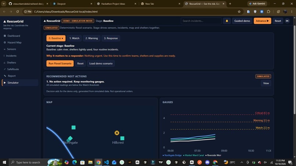Click Run Flood Scenario button
The image size is (296, 166).
pyautogui.click(x=60, y=63)
